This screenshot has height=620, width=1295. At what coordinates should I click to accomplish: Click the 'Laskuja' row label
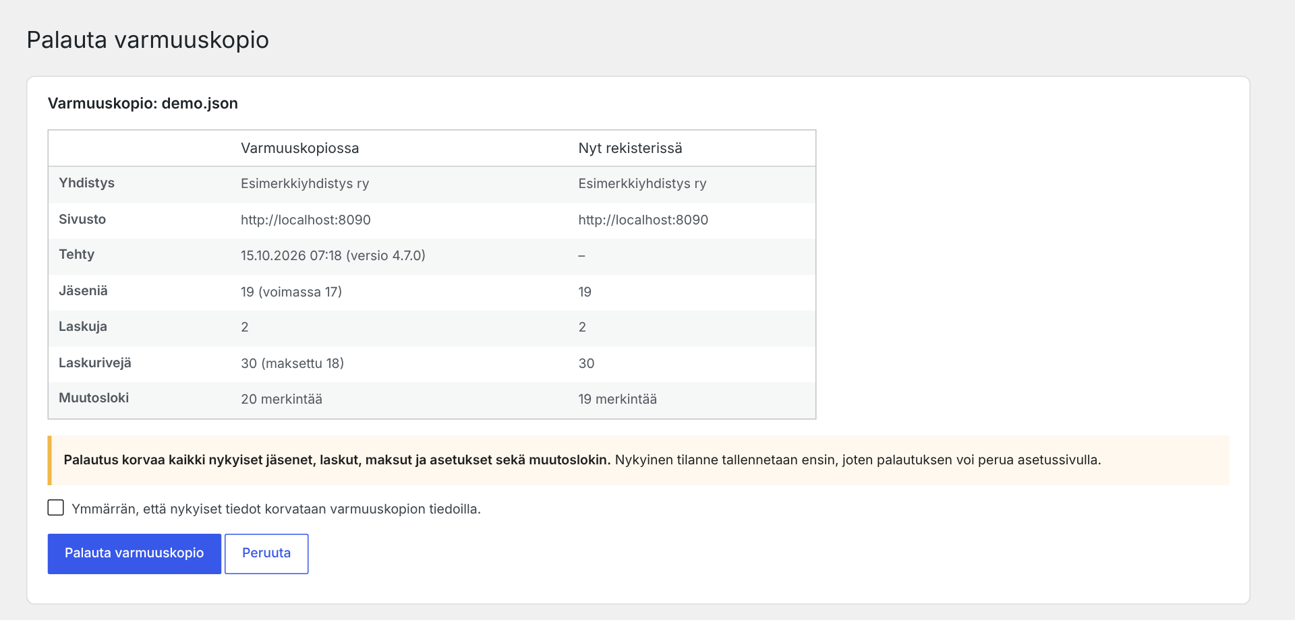point(83,327)
